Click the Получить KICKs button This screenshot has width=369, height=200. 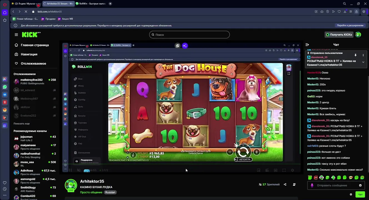click(339, 35)
